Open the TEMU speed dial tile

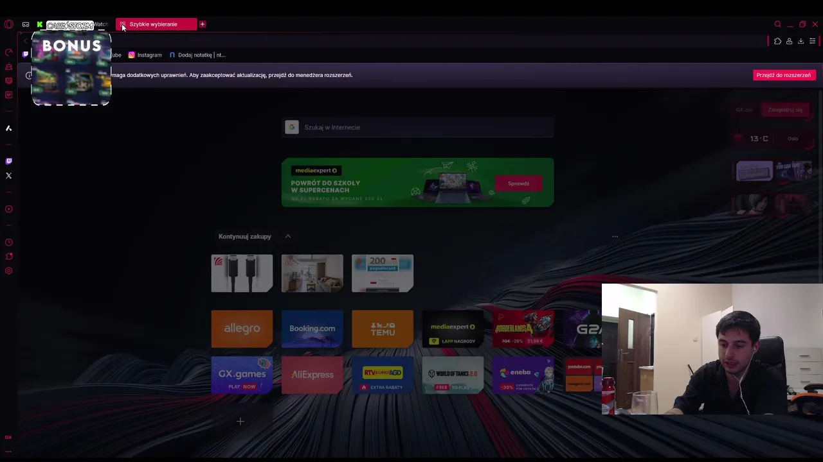[383, 329]
